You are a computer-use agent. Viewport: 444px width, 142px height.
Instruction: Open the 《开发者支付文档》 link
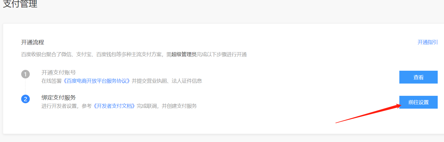114,106
